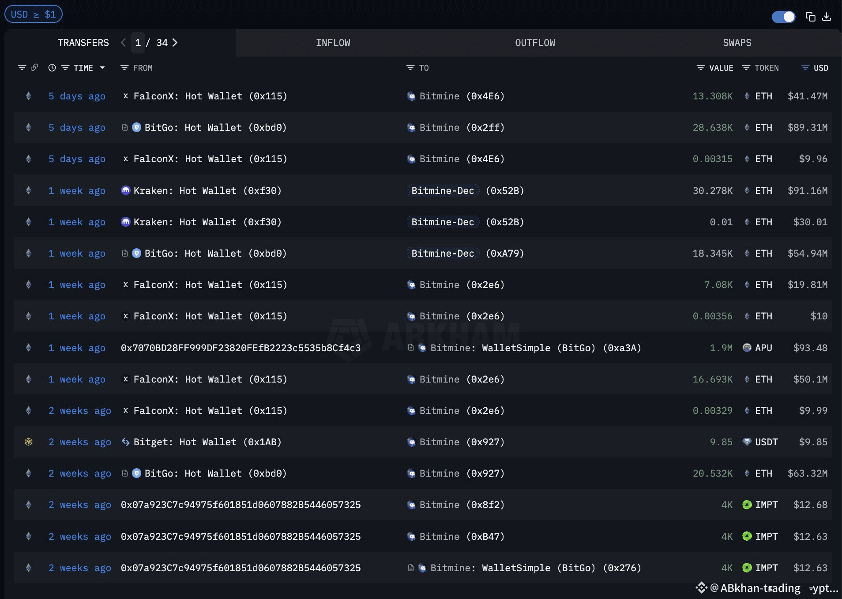Click the copy icon at top right
Viewport: 842px width, 599px height.
pos(810,17)
